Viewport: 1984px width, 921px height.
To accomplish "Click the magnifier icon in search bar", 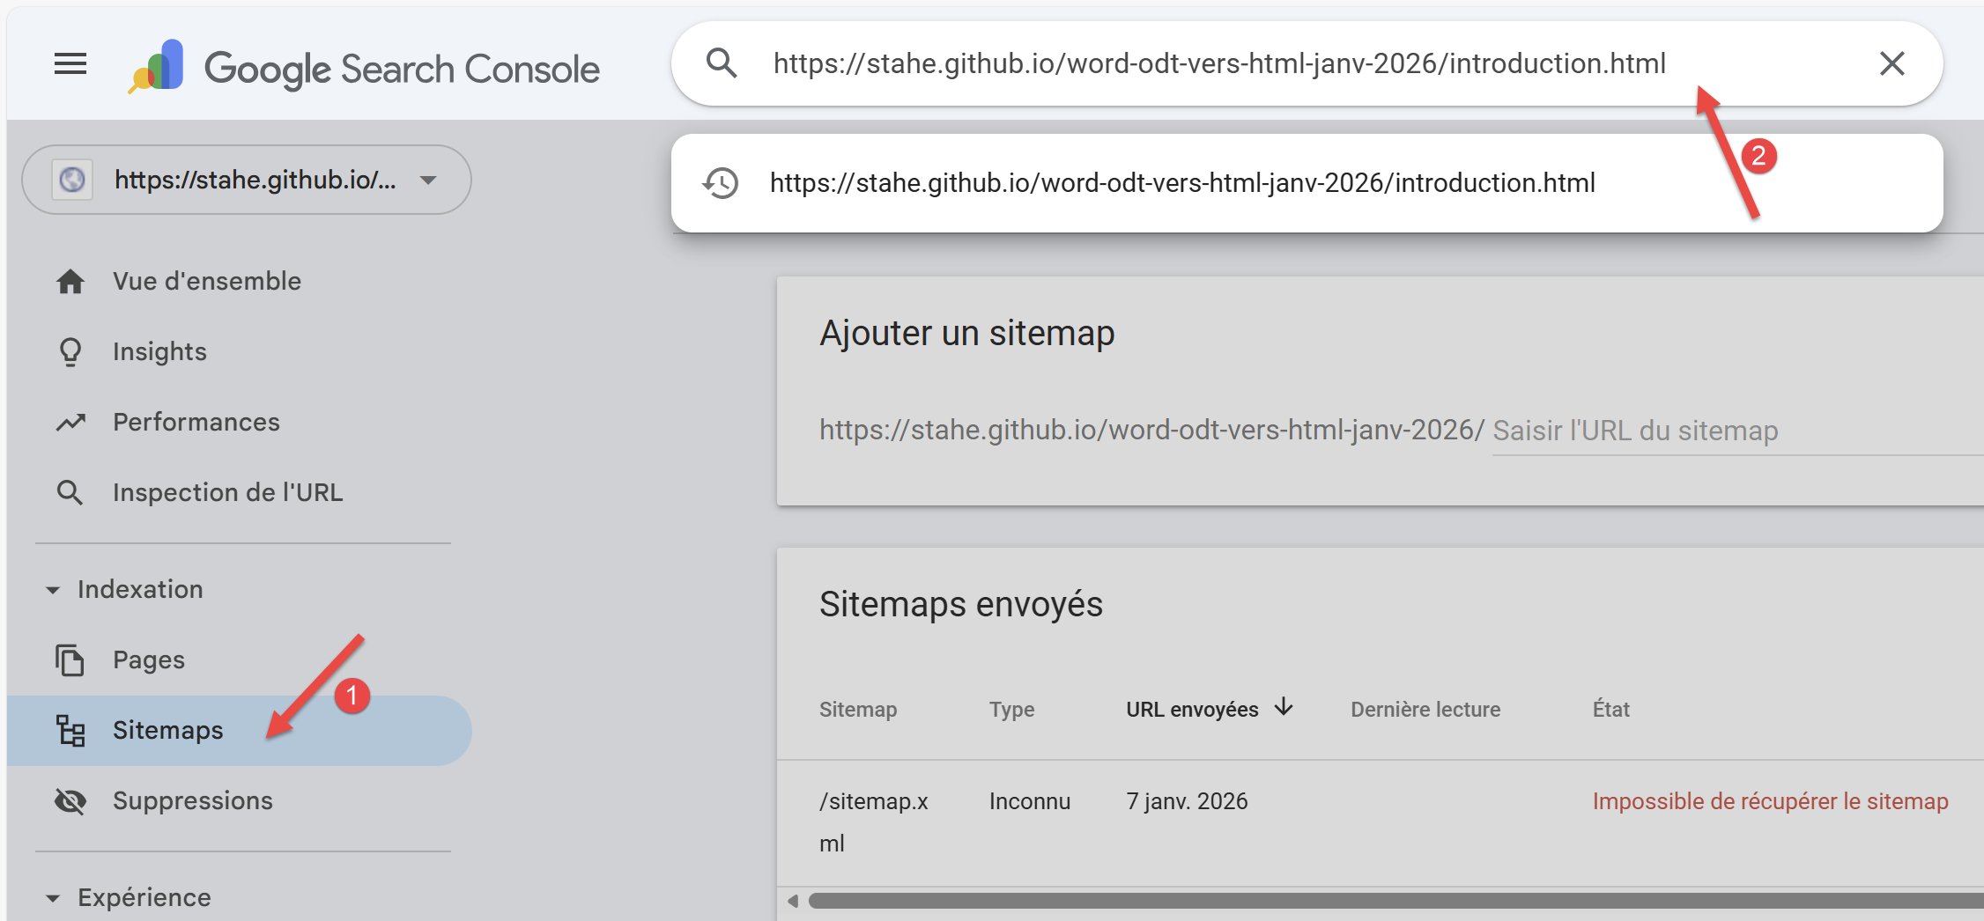I will [722, 63].
